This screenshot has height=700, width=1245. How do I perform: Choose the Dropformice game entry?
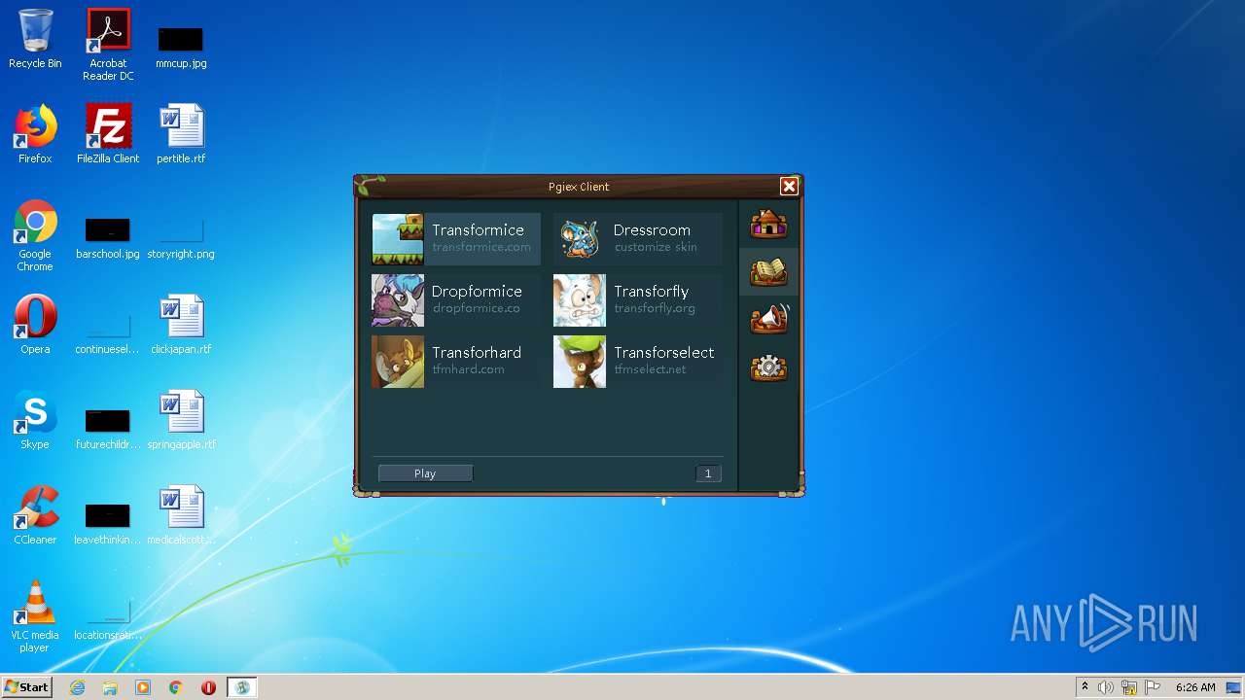pos(455,300)
